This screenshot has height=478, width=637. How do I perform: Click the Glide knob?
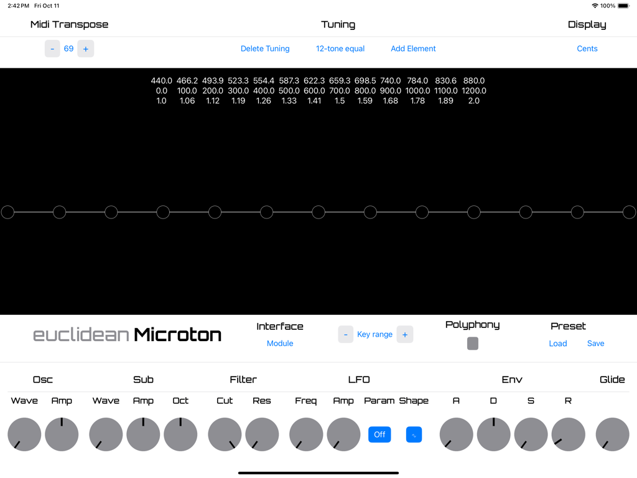click(x=612, y=434)
